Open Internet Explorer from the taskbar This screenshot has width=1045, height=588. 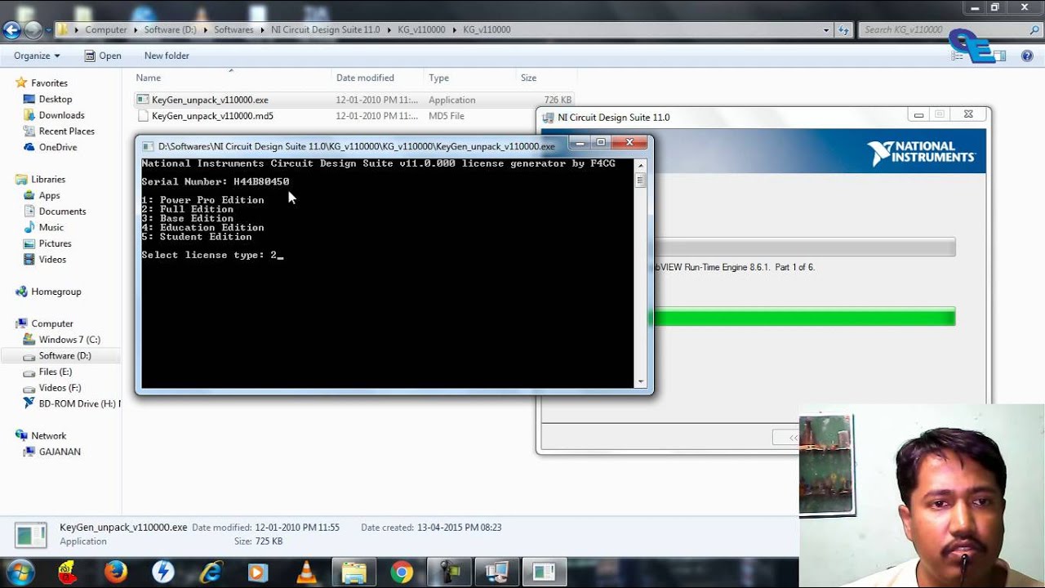(211, 572)
